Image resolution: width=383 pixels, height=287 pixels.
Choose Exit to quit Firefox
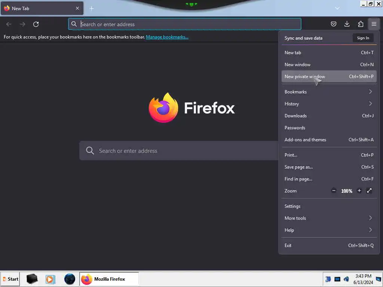[329, 246]
